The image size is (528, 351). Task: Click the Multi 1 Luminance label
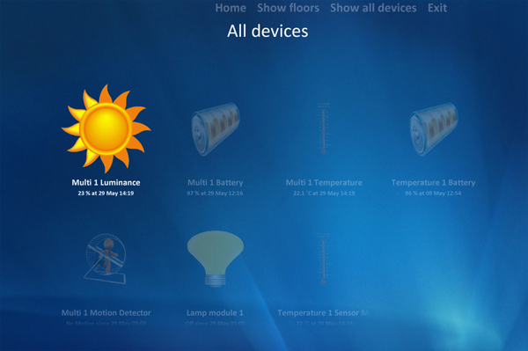(x=106, y=182)
